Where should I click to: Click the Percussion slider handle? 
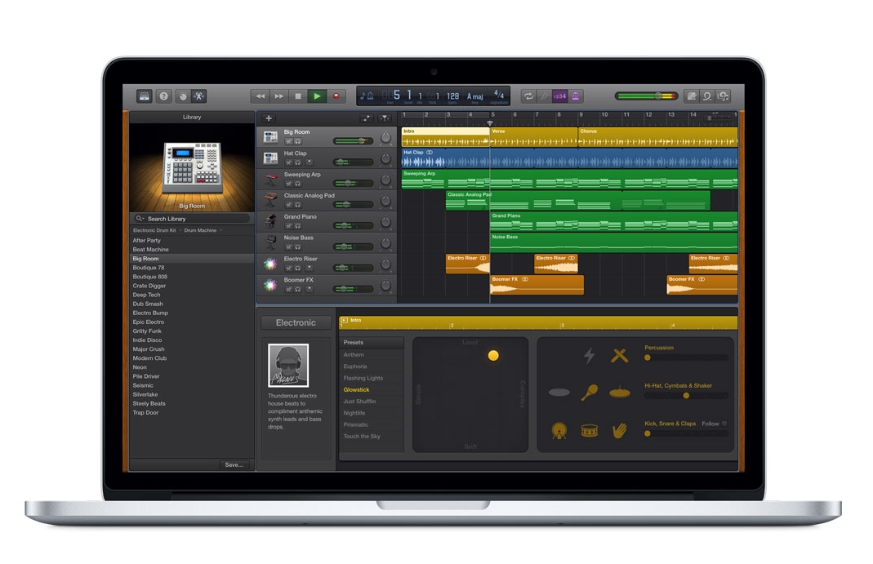(x=648, y=357)
